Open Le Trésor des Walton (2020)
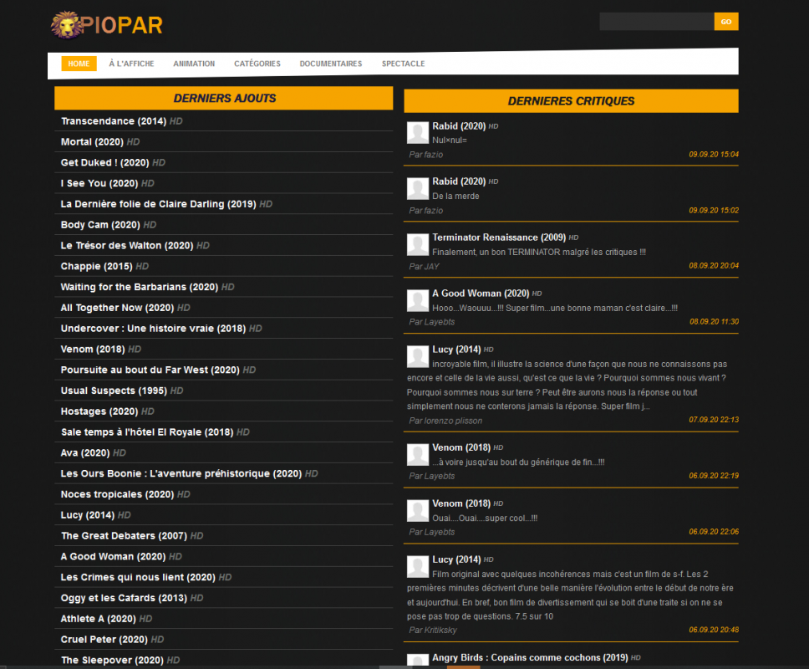This screenshot has width=809, height=669. (x=127, y=245)
